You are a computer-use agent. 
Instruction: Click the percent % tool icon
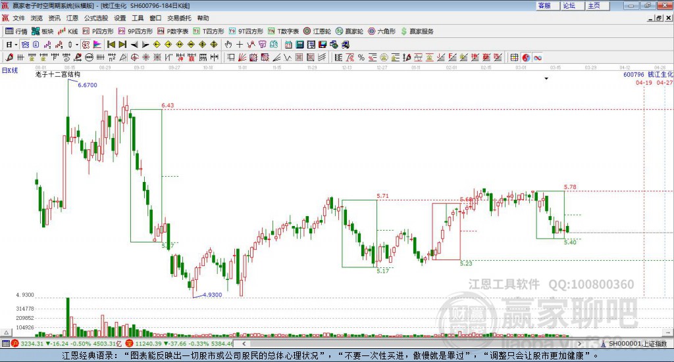tap(361, 57)
